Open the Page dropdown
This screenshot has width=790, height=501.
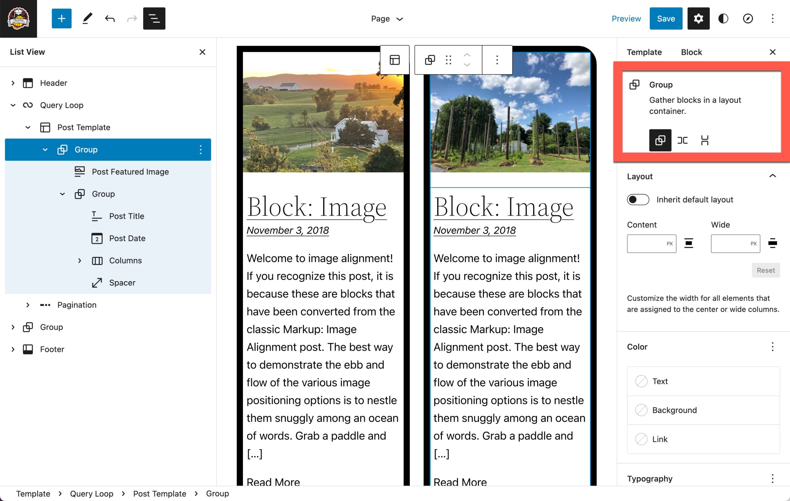click(387, 19)
